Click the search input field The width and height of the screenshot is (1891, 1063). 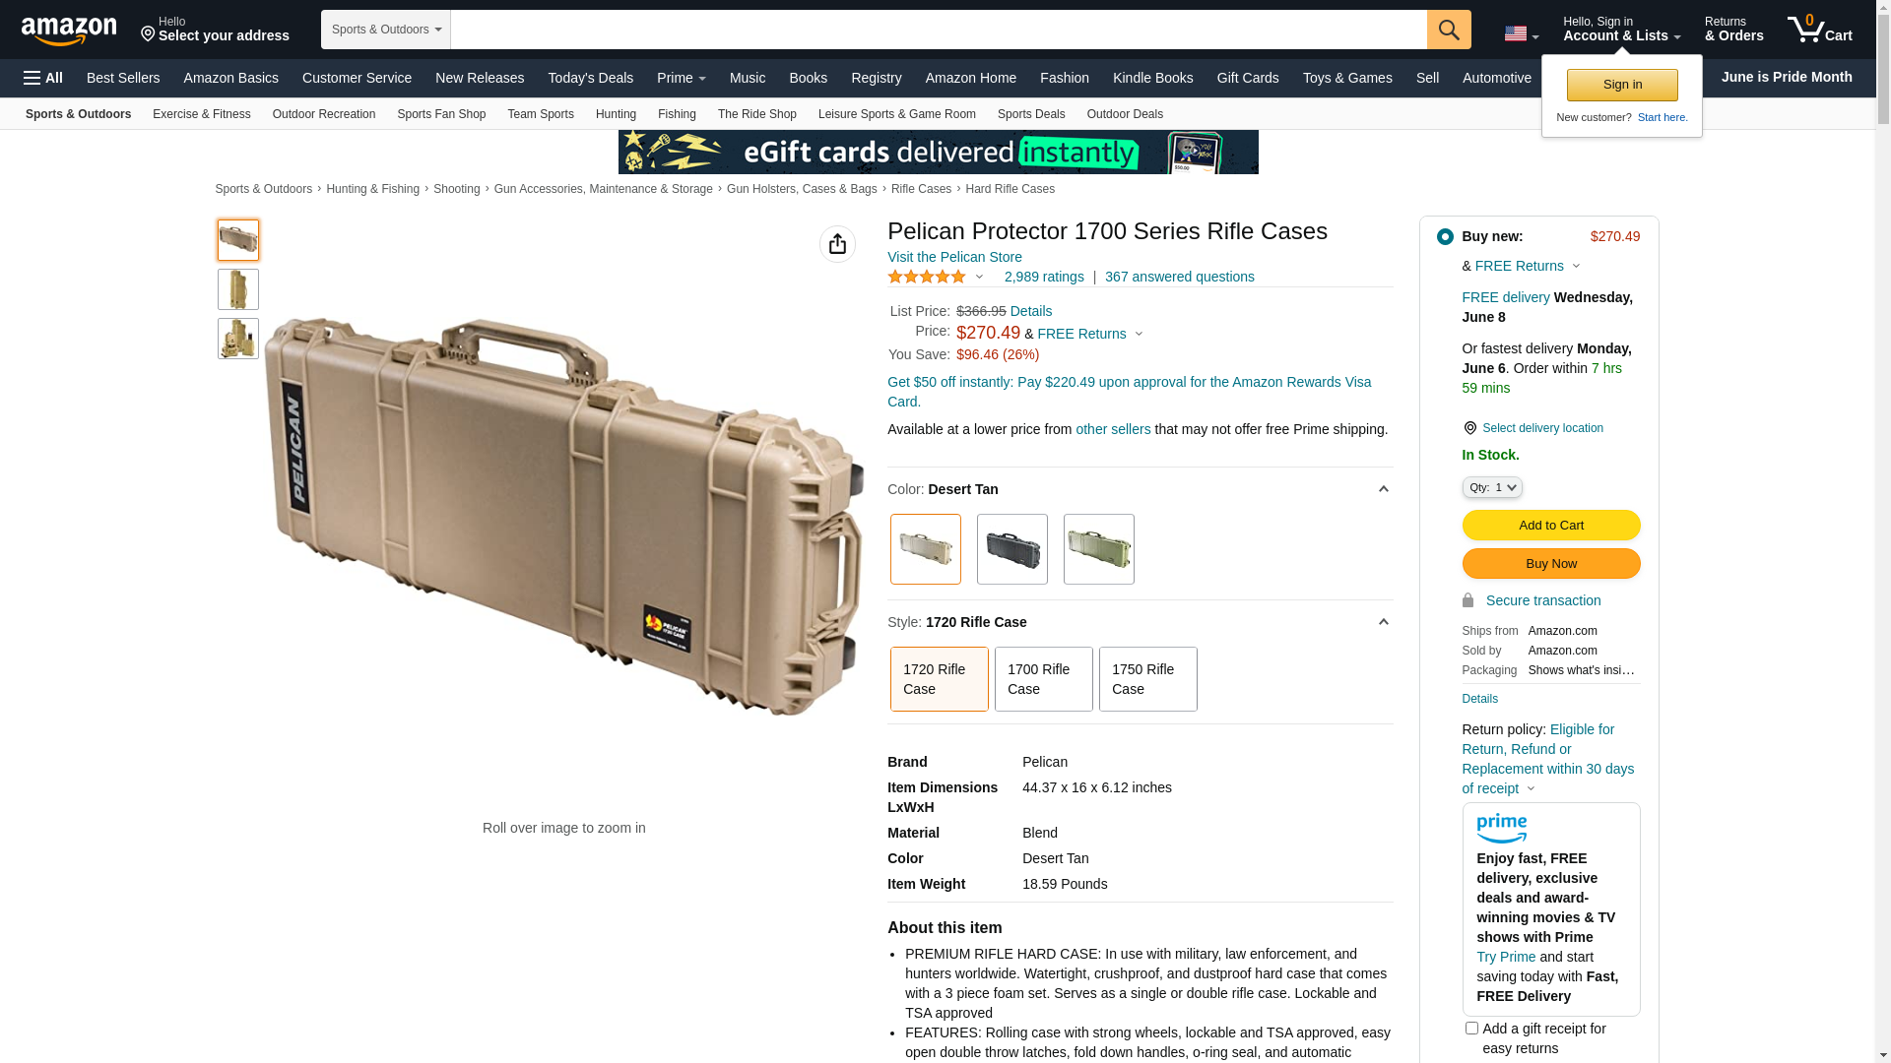(x=939, y=30)
